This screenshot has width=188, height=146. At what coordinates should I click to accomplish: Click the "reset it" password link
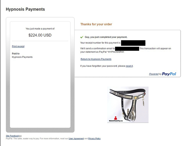[x=129, y=66]
